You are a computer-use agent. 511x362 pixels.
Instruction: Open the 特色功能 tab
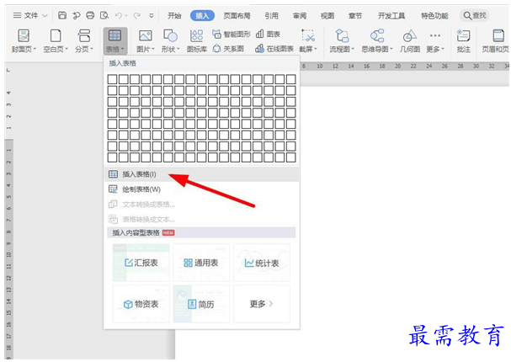point(434,16)
